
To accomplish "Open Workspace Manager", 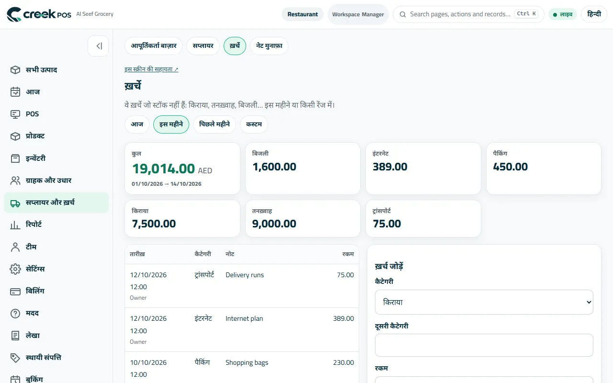I will pyautogui.click(x=358, y=14).
